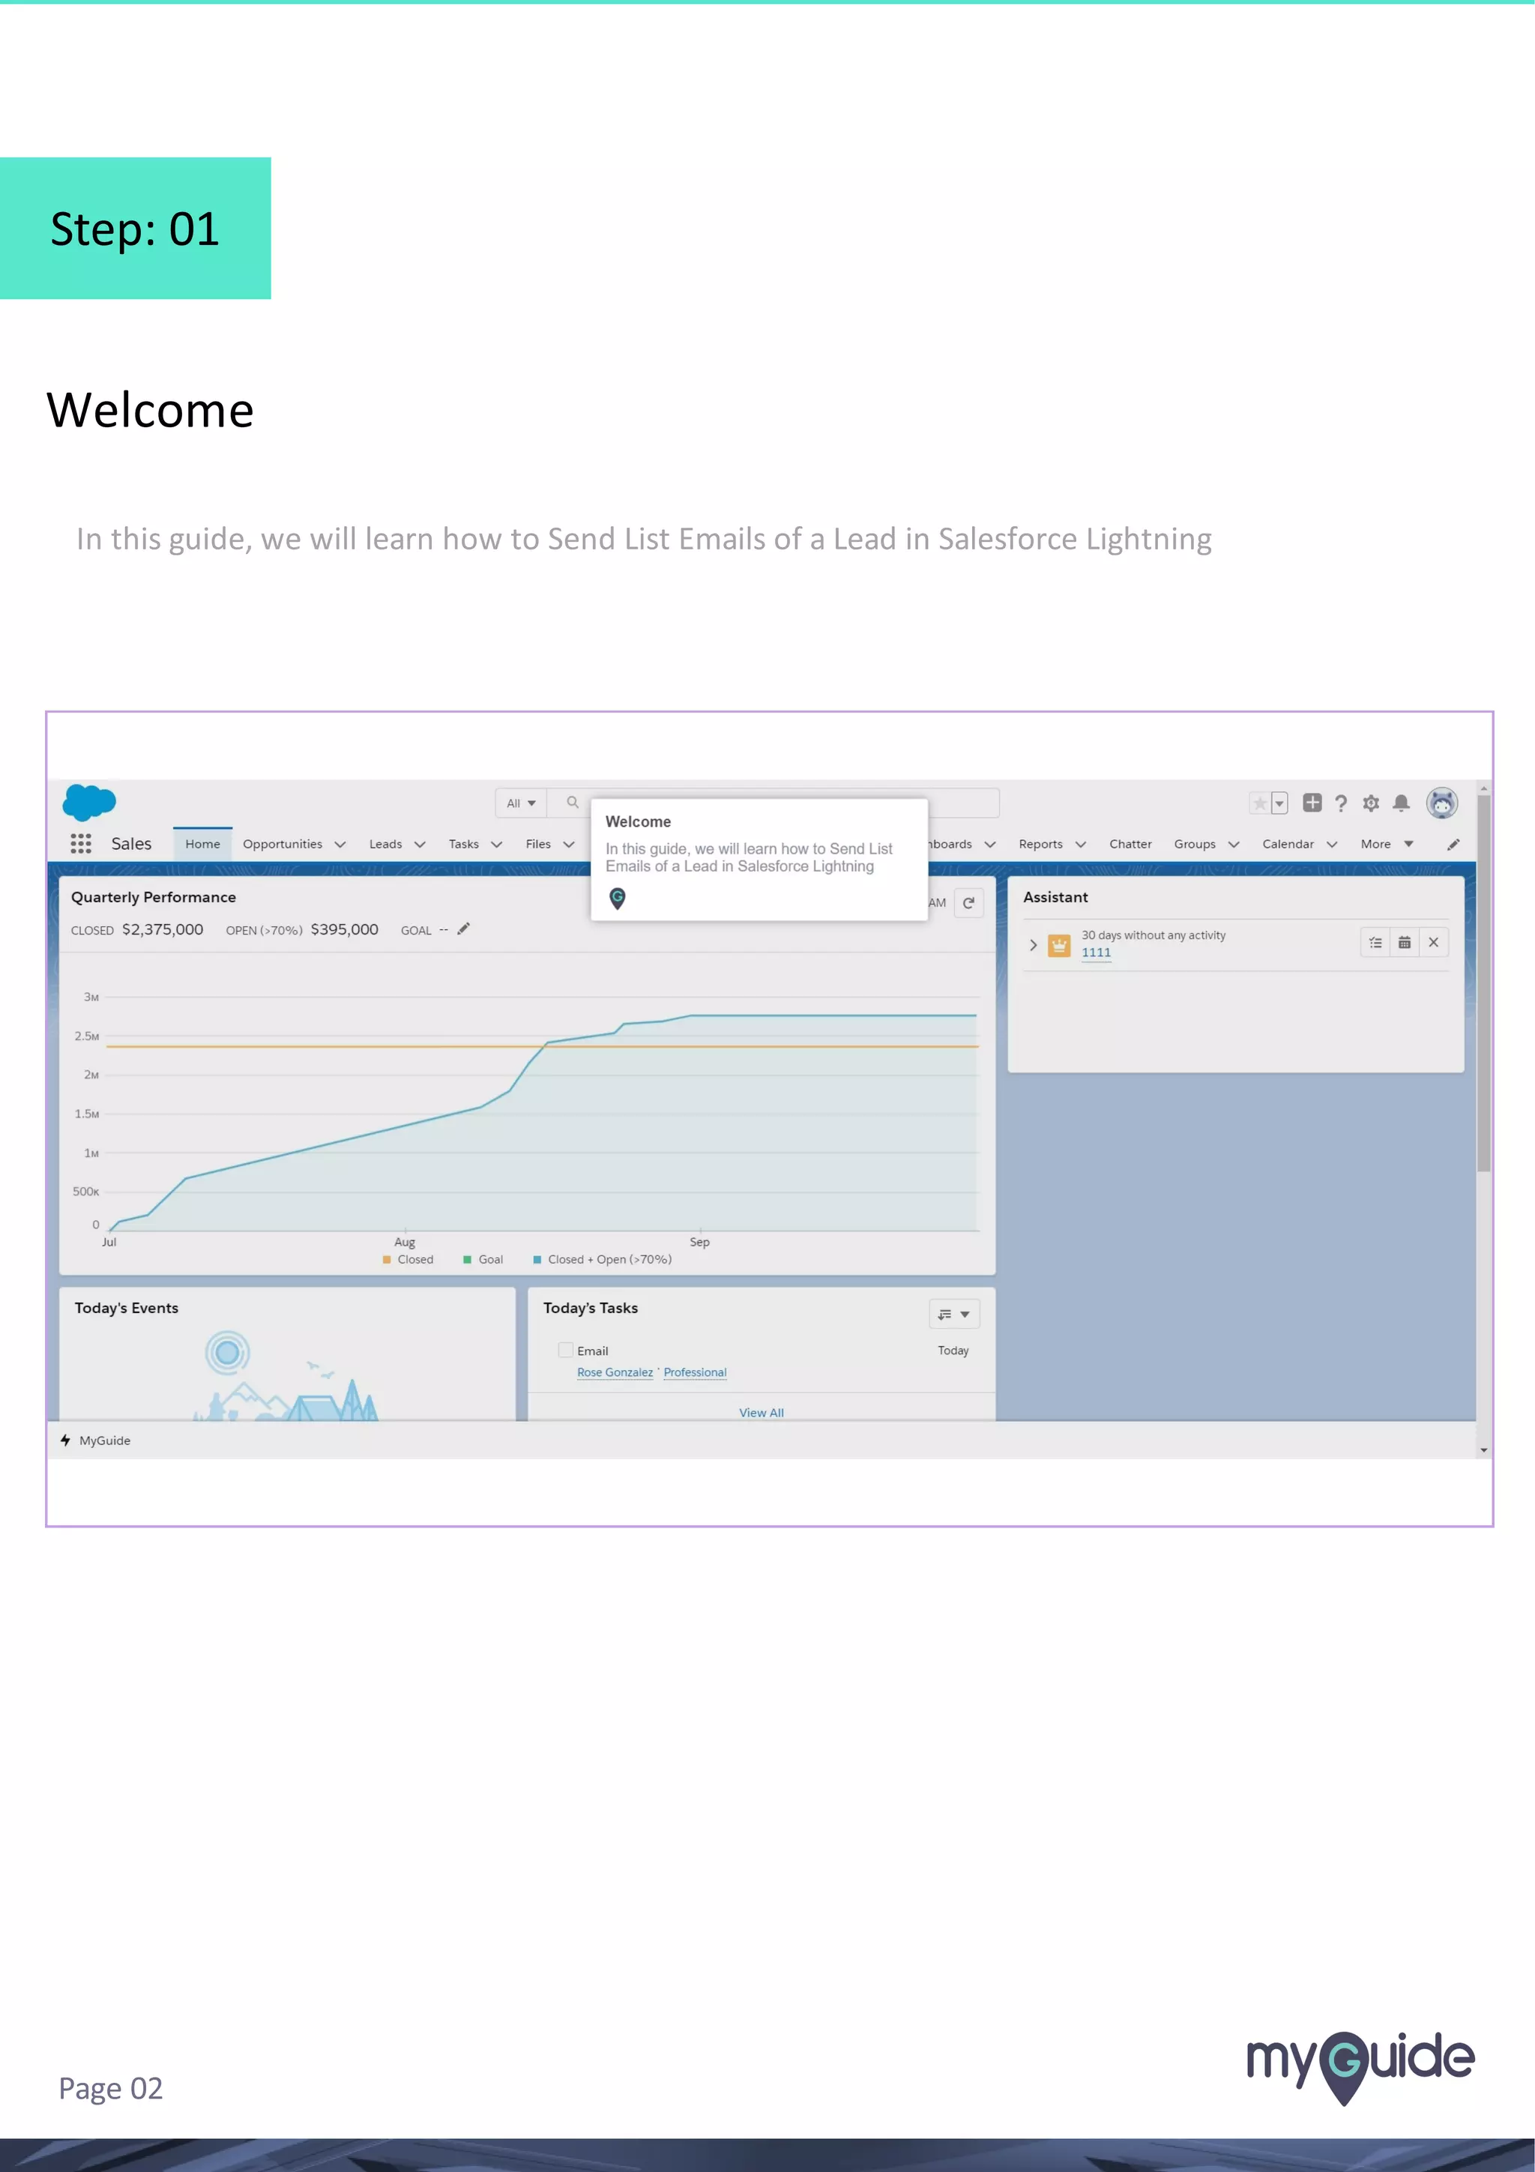Expand the Groups tab chevron
Image resolution: width=1535 pixels, height=2172 pixels.
(x=1233, y=845)
